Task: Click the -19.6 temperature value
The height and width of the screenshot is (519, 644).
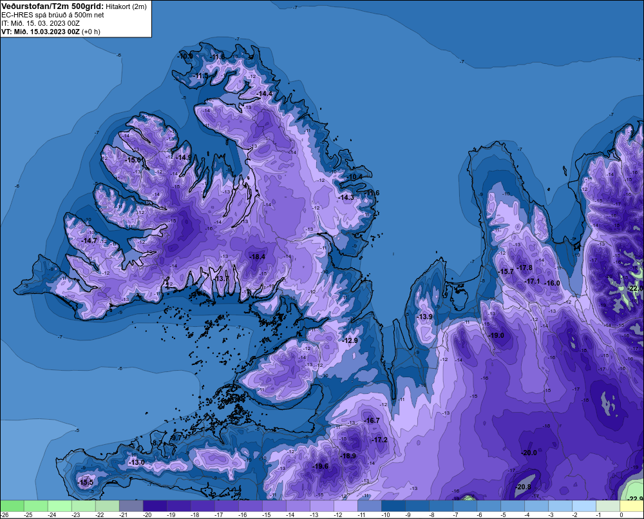Action: tap(320, 466)
